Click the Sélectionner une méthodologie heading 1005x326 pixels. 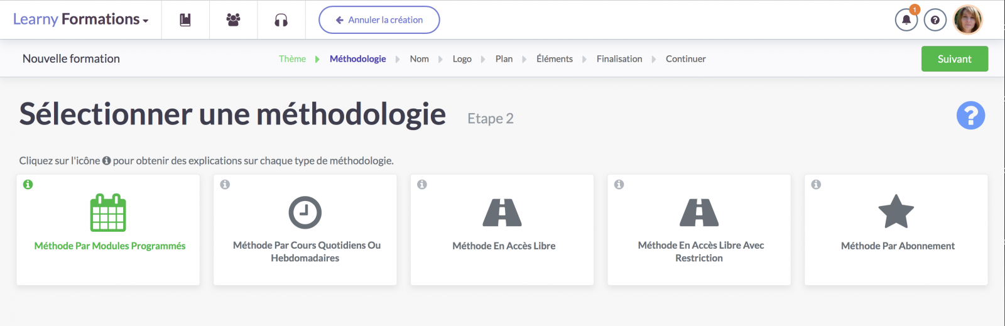click(232, 114)
